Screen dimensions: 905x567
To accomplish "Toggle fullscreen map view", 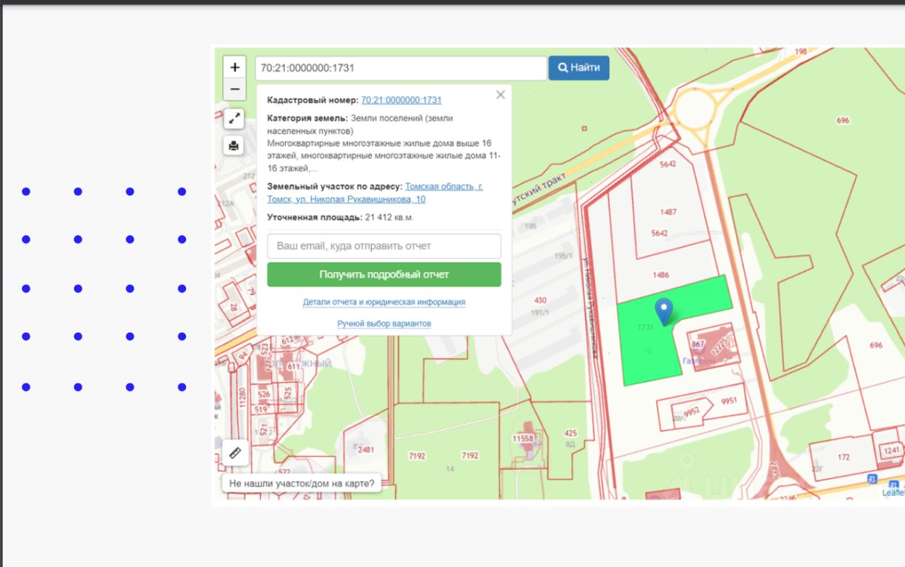I will pos(235,119).
